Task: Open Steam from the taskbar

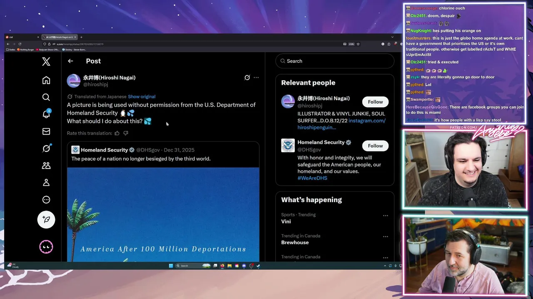Action: pos(258,266)
